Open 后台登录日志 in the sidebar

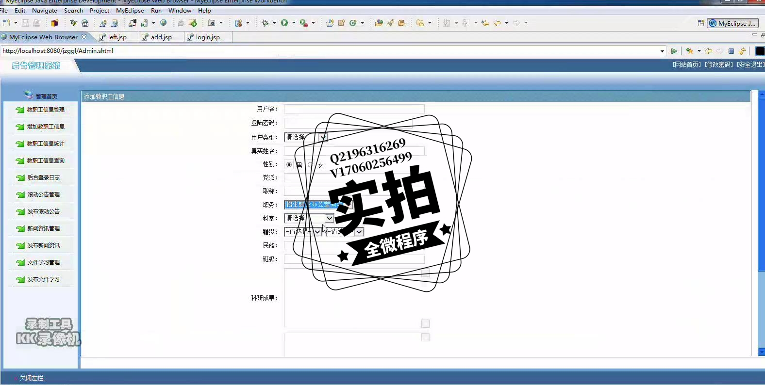[44, 177]
